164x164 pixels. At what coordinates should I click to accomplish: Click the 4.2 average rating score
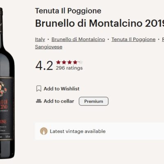[x=44, y=66]
